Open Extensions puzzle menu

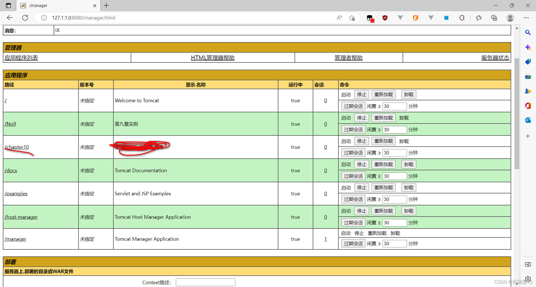coord(462,18)
